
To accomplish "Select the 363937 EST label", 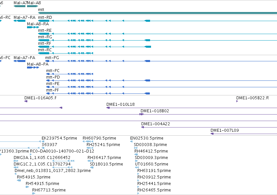I will pyautogui.click(x=49, y=145).
